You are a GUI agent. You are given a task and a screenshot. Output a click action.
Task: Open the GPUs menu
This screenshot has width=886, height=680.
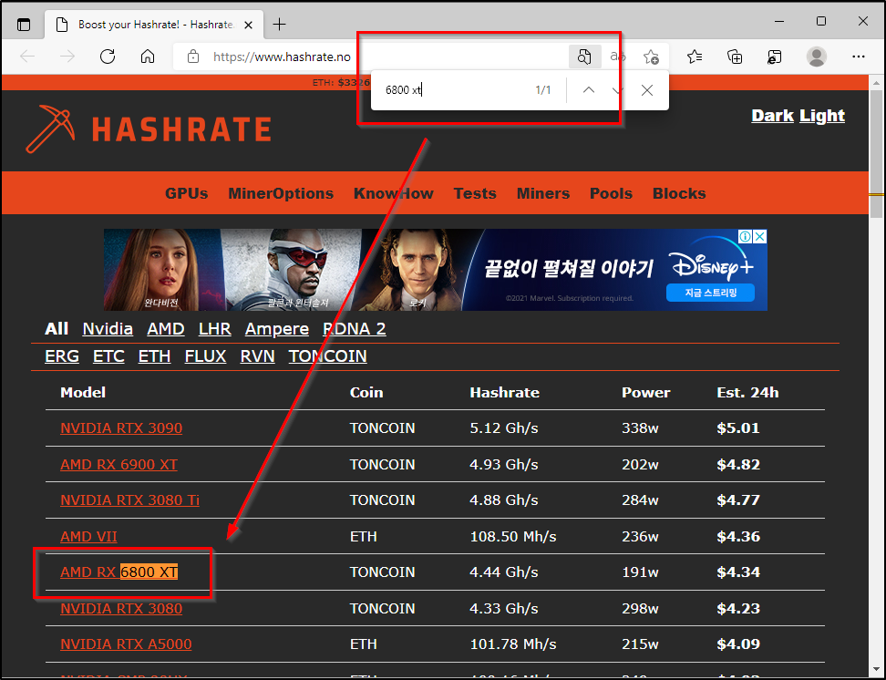[187, 193]
